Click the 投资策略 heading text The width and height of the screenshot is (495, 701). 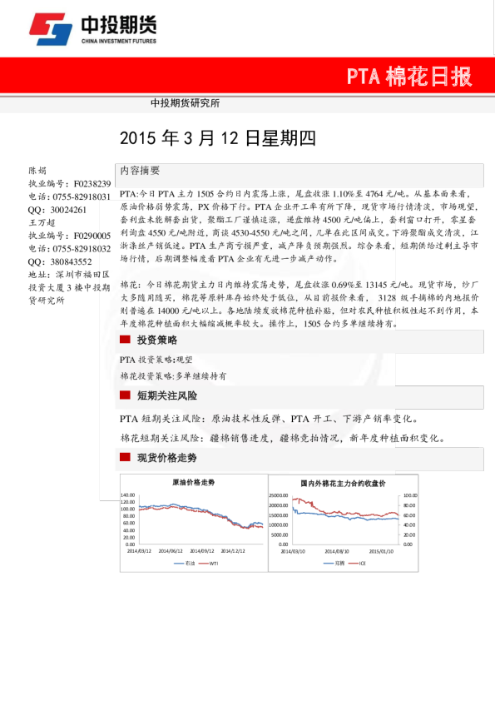(156, 341)
